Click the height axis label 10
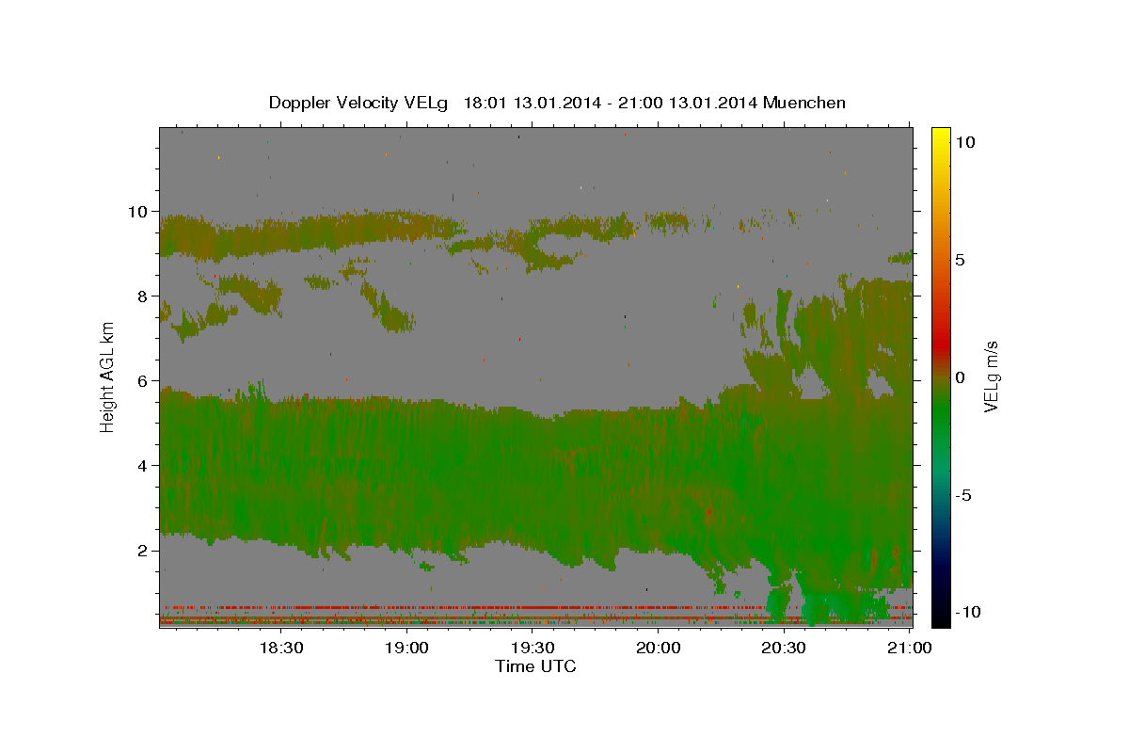The height and width of the screenshot is (753, 1129). click(x=138, y=211)
